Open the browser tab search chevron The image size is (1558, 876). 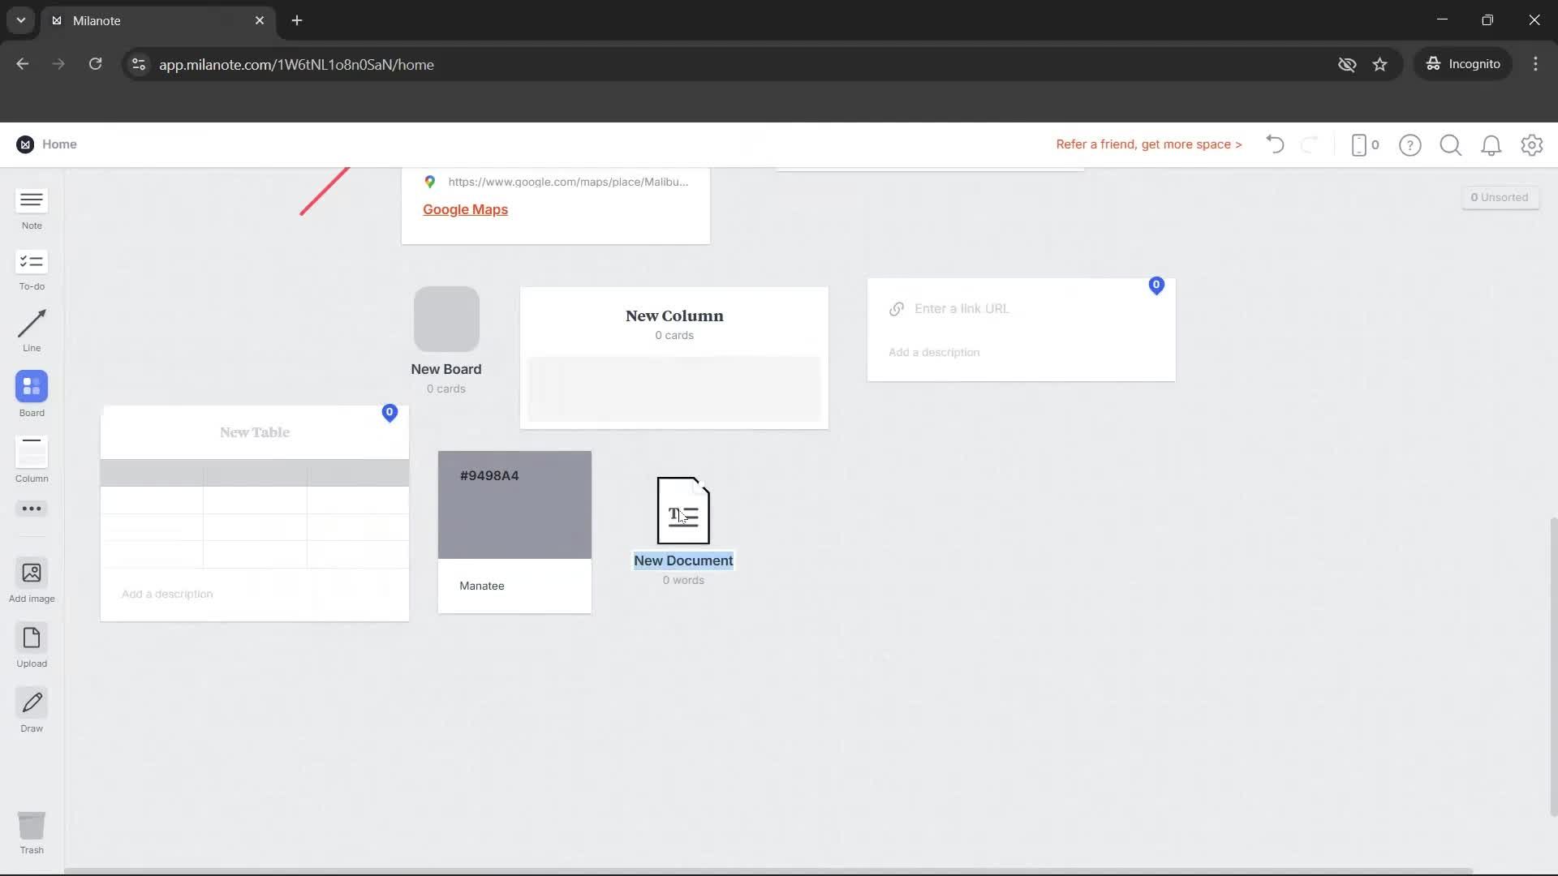(x=20, y=20)
